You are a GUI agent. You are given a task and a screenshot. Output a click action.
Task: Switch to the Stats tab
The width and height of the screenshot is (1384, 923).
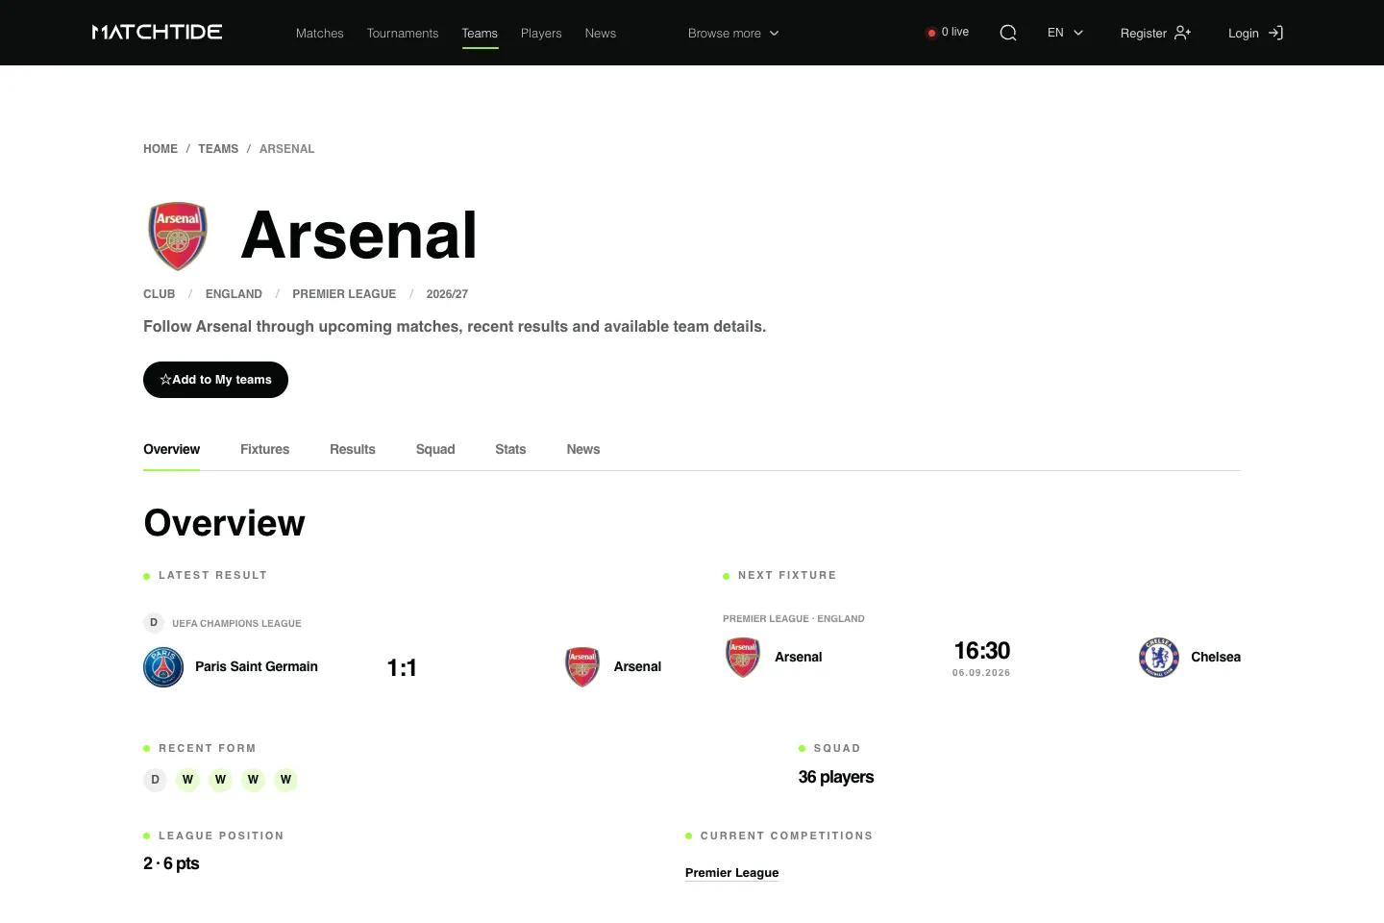coord(510,449)
